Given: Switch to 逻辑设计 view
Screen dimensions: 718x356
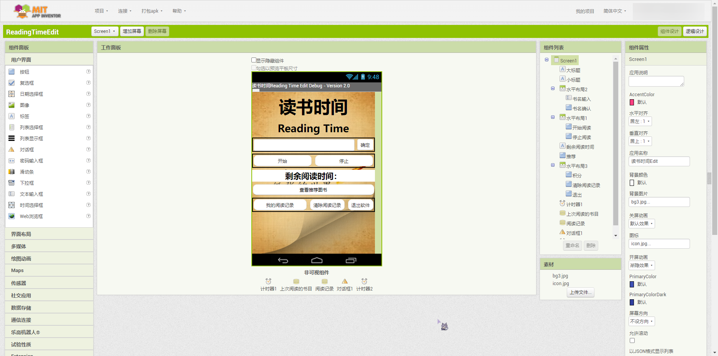Looking at the screenshot, I should click(x=695, y=31).
